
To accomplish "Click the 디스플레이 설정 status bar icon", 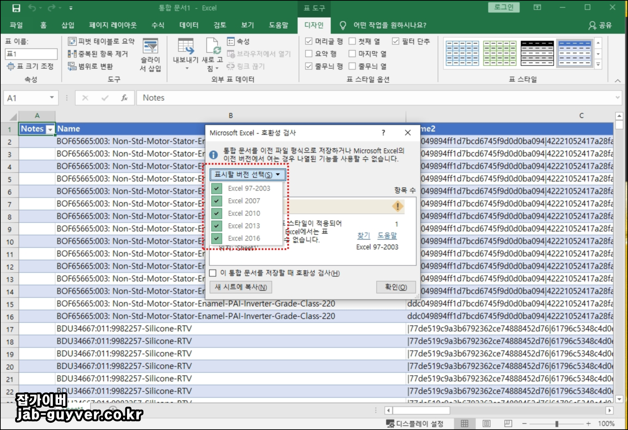I will [390, 424].
